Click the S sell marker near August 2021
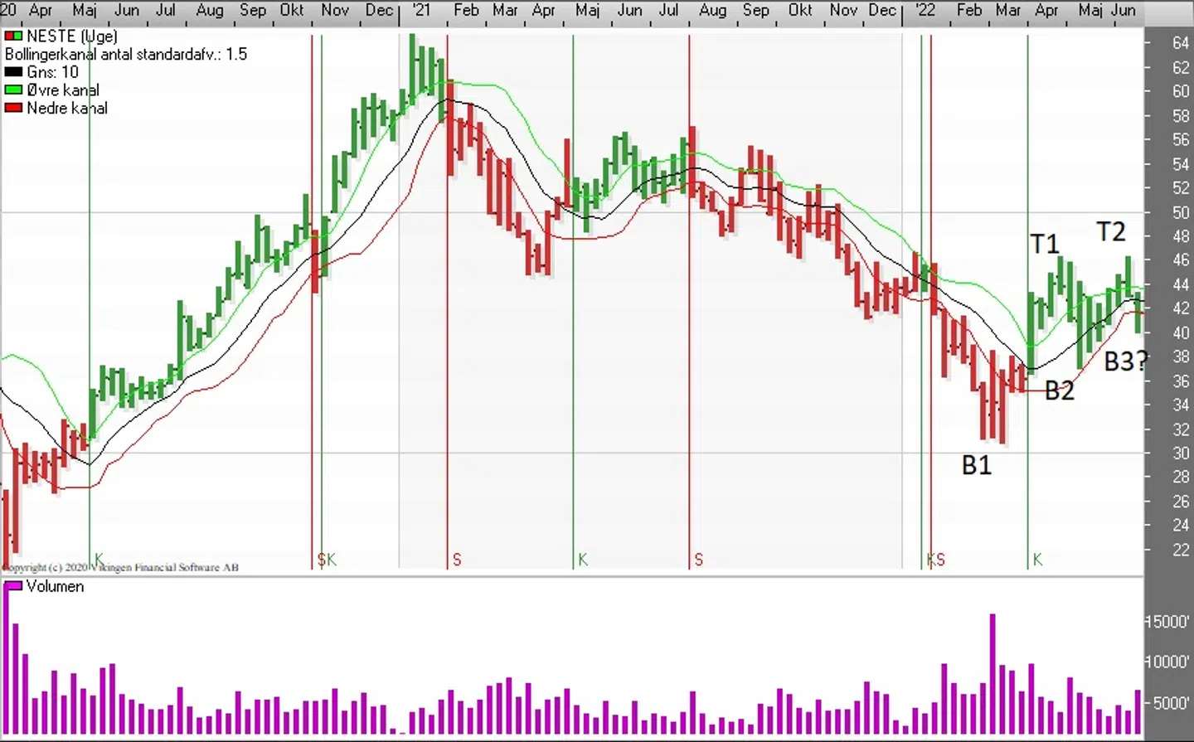The width and height of the screenshot is (1194, 742). 698,560
